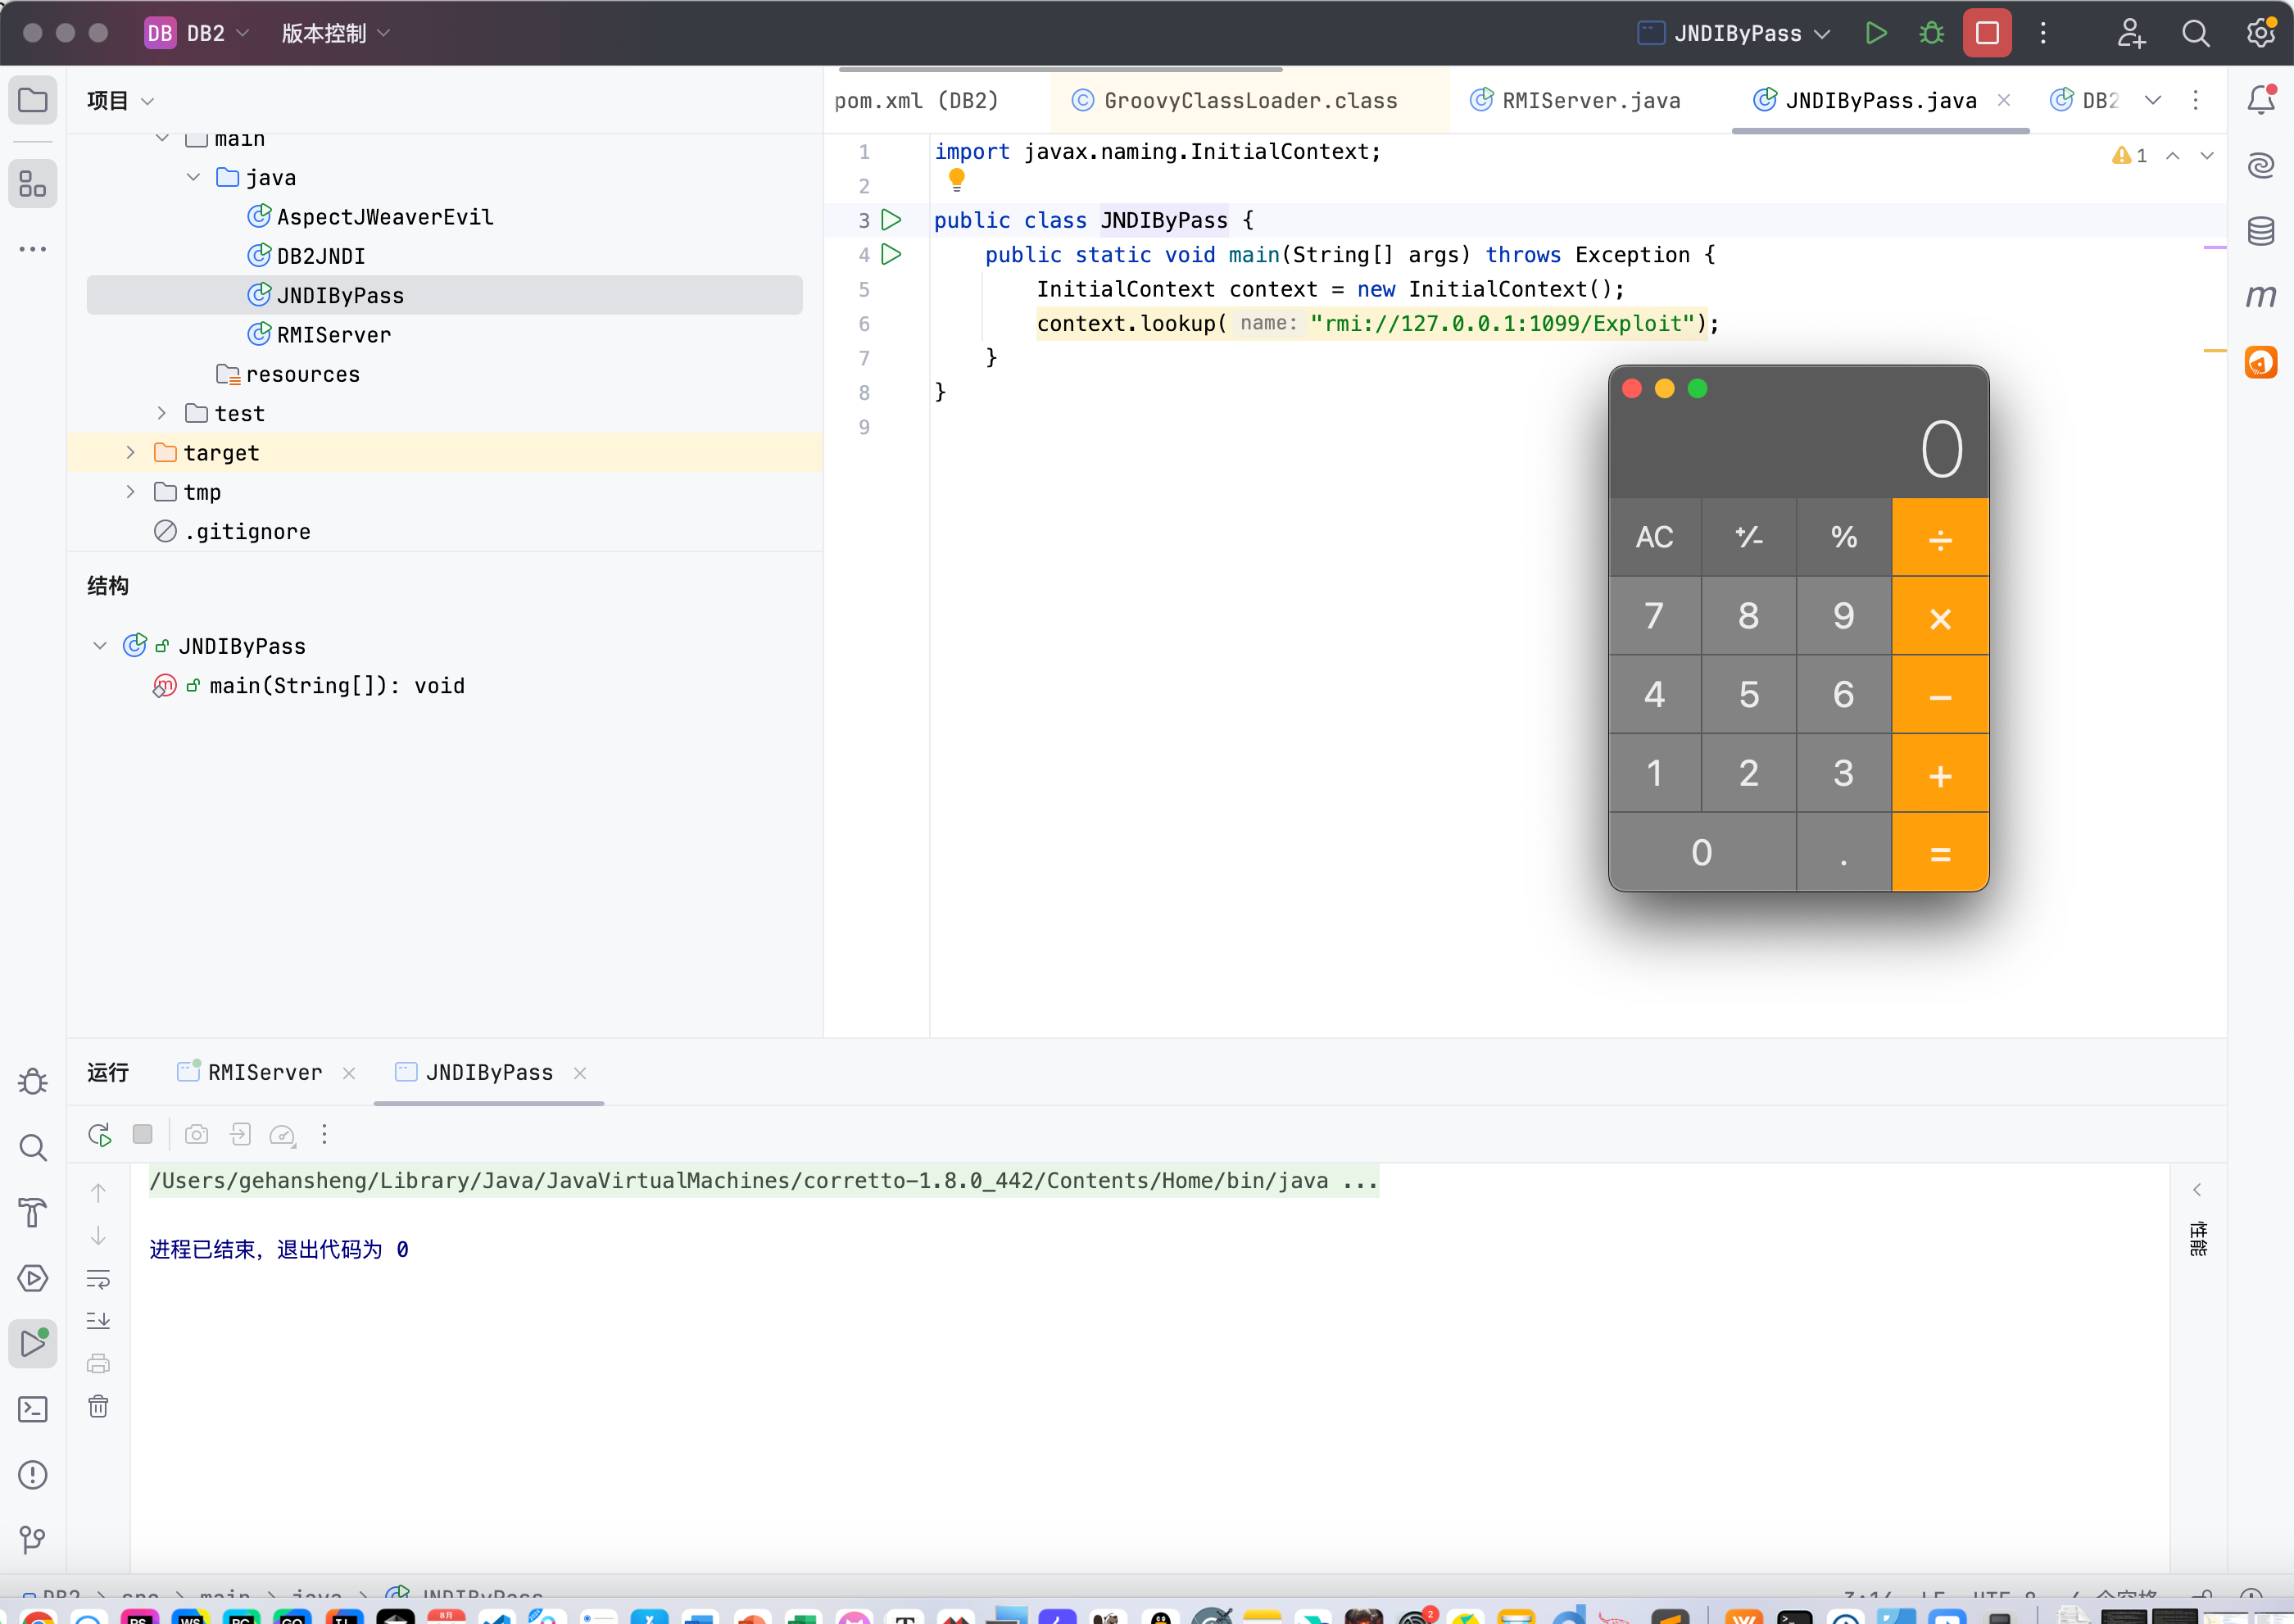This screenshot has width=2294, height=1624.
Task: Open Build hammer tool window
Action: click(x=33, y=1212)
